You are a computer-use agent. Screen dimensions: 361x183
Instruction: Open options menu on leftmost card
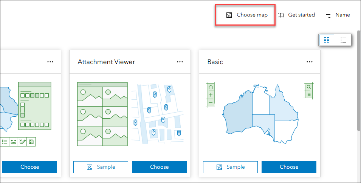pyautogui.click(x=50, y=62)
